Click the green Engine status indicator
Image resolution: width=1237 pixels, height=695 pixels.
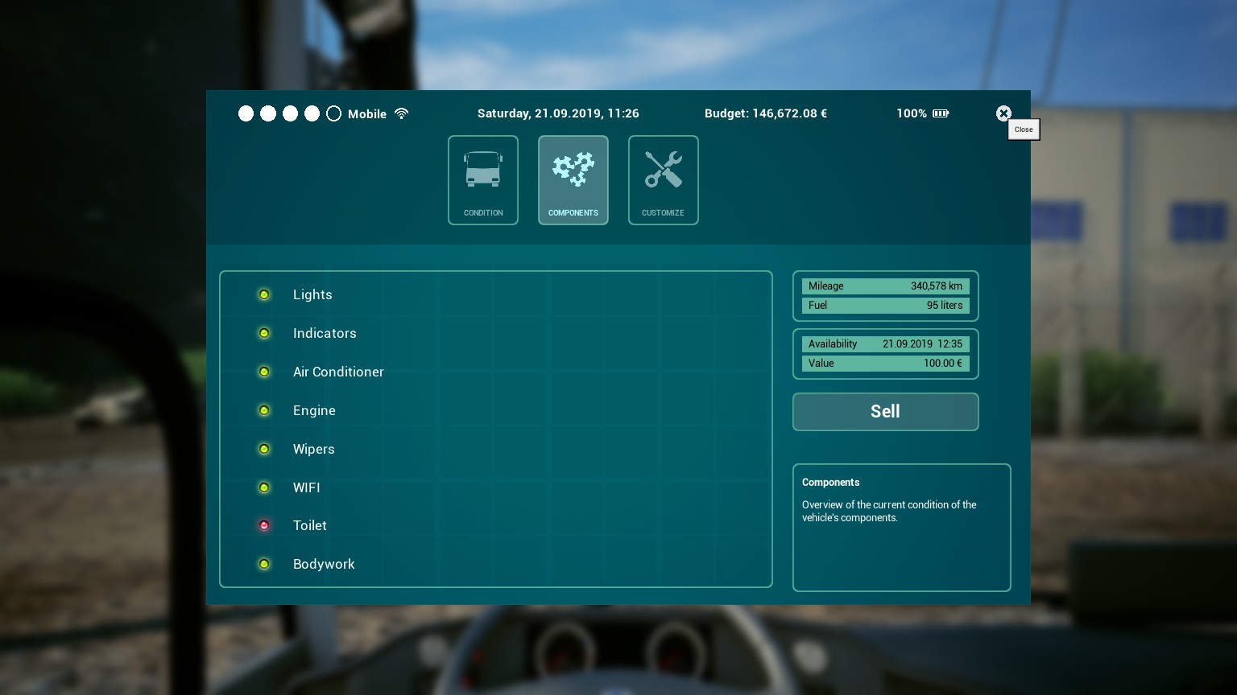264,410
